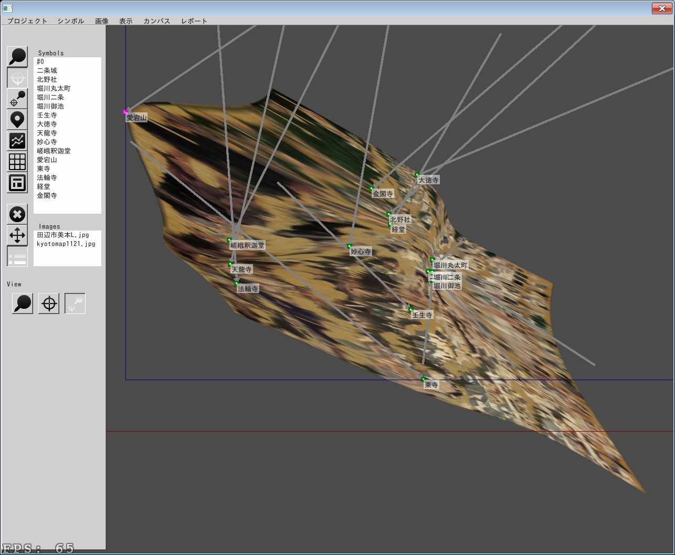This screenshot has width=675, height=555.
Task: Choose the crosshair-with-balloon tool in the left toolbar
Action: [17, 99]
